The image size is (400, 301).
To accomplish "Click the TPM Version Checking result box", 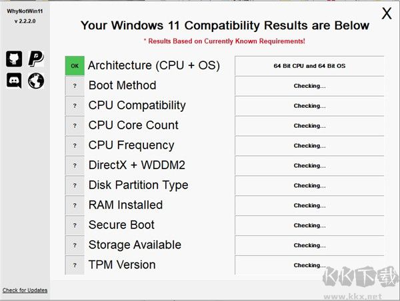I will click(x=309, y=265).
